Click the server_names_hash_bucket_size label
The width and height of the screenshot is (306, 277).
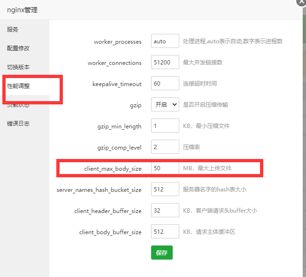99,190
